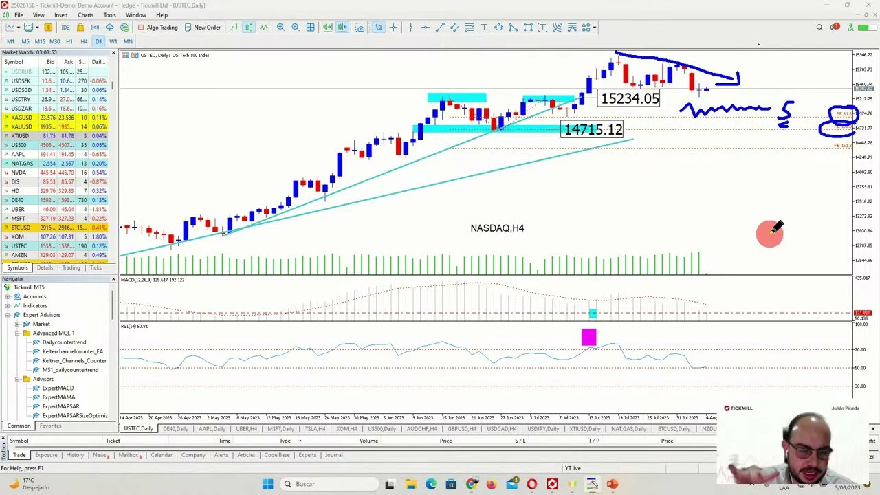Select the M5 timeframe
The height and width of the screenshot is (495, 880).
(25, 42)
